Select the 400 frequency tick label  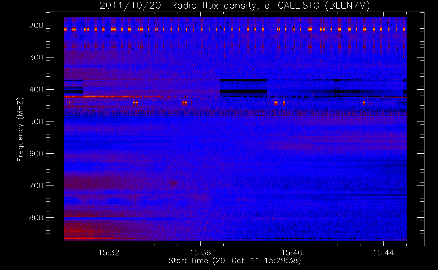[36, 90]
